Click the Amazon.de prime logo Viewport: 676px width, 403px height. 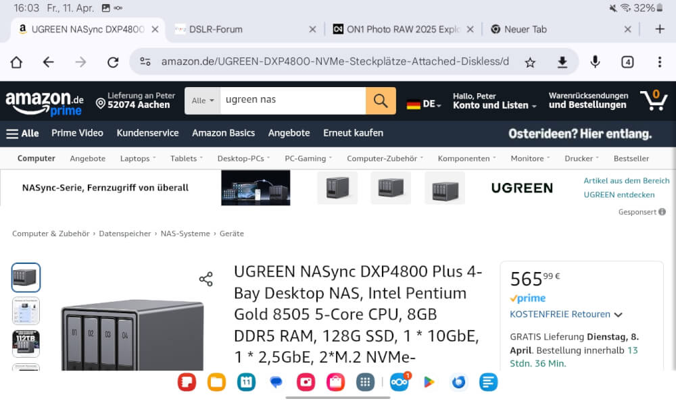[x=45, y=103]
